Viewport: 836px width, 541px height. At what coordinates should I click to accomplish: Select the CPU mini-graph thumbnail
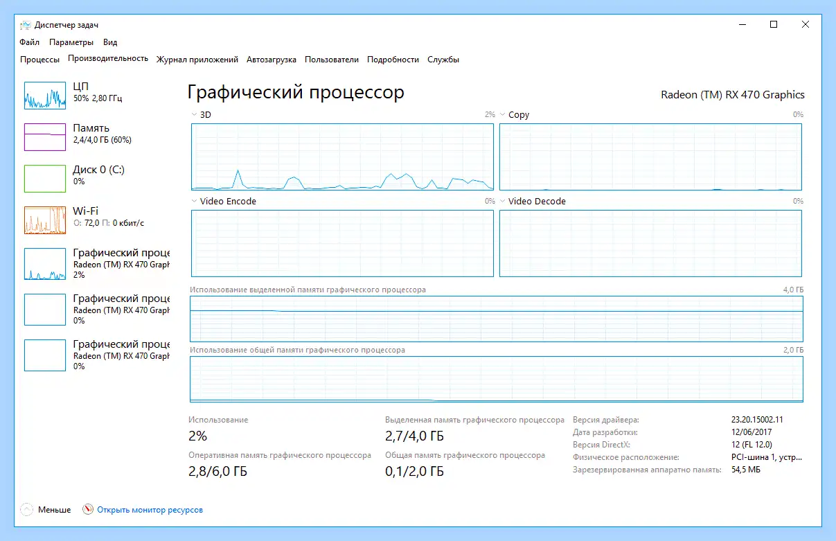click(44, 96)
